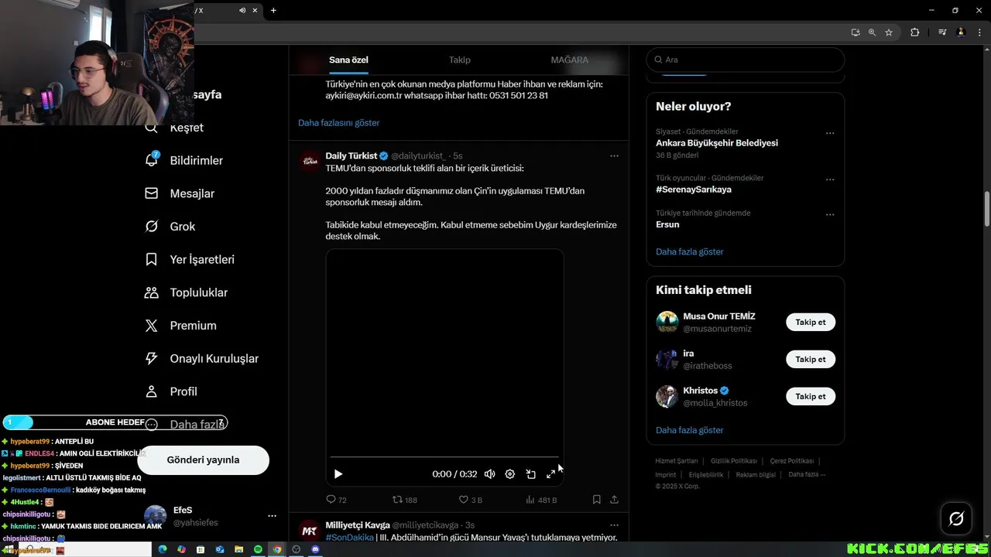Enter fullscreen on the video

coord(550,474)
